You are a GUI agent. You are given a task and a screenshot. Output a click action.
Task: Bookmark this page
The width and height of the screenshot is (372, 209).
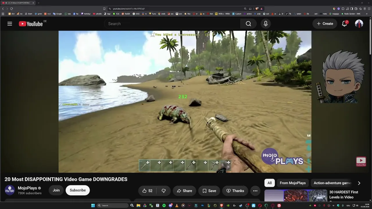click(x=104, y=9)
